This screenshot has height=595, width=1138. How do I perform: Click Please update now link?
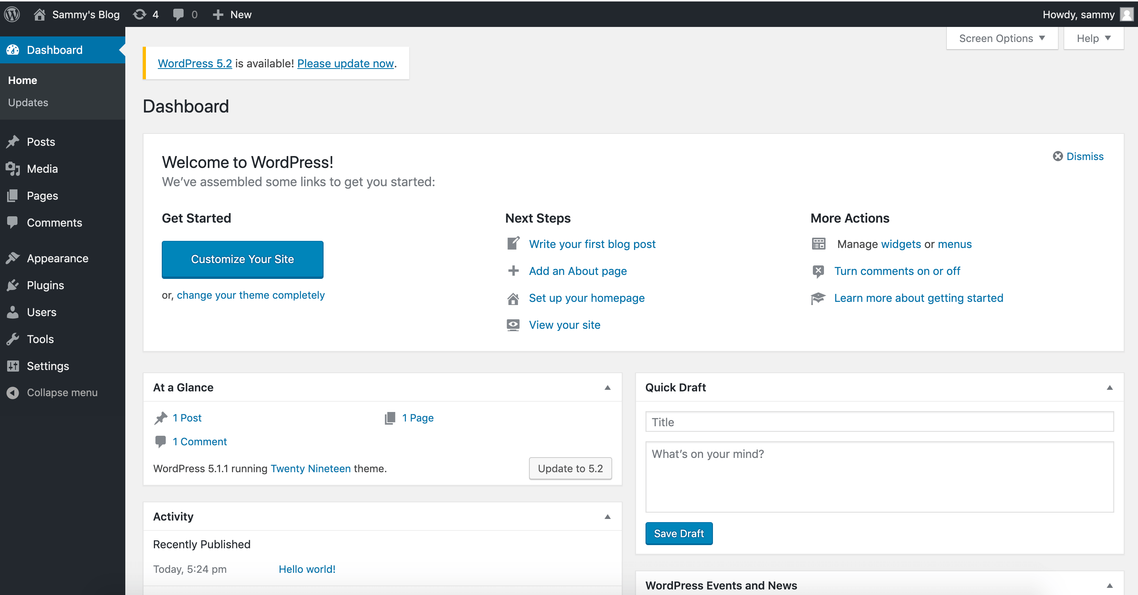(345, 63)
